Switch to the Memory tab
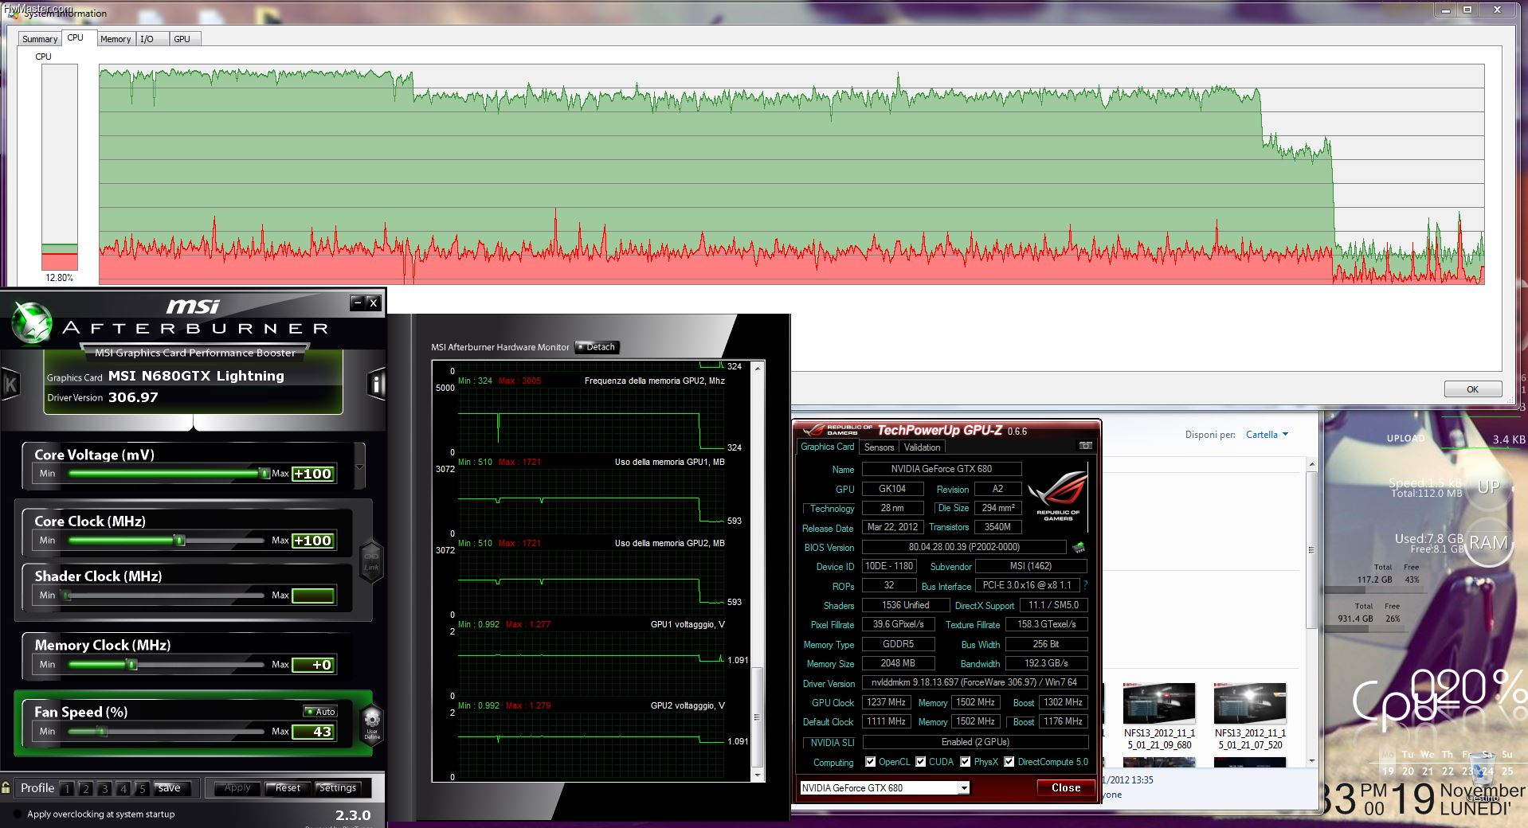Image resolution: width=1528 pixels, height=828 pixels. 116,39
